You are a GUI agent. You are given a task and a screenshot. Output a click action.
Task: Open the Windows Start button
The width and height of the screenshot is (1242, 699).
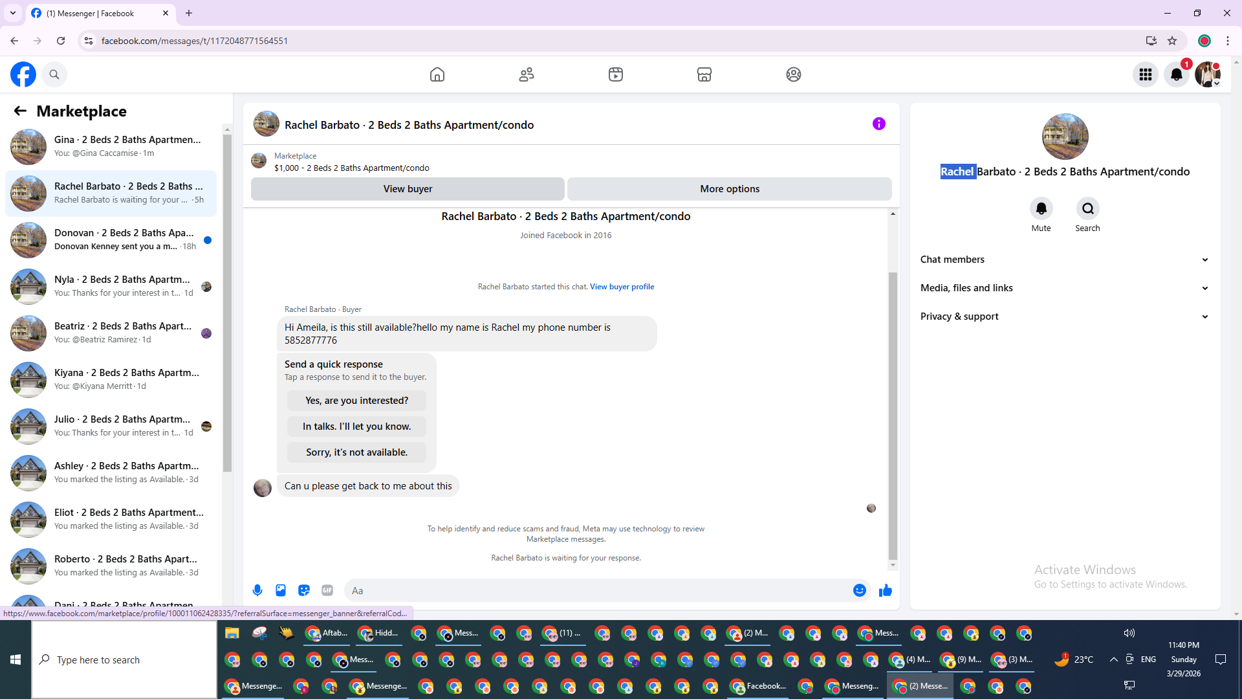point(16,660)
